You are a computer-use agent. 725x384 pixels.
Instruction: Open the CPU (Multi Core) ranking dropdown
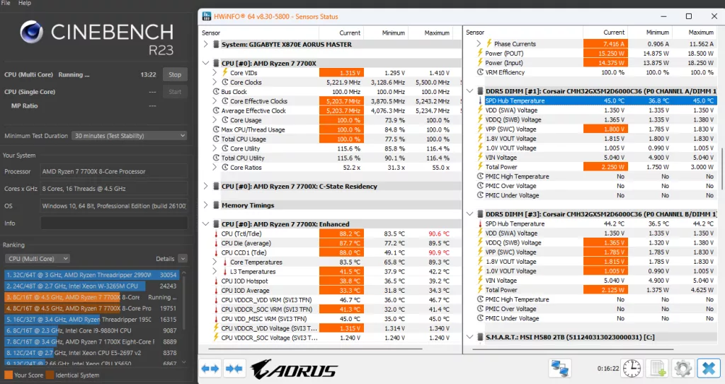(x=38, y=259)
